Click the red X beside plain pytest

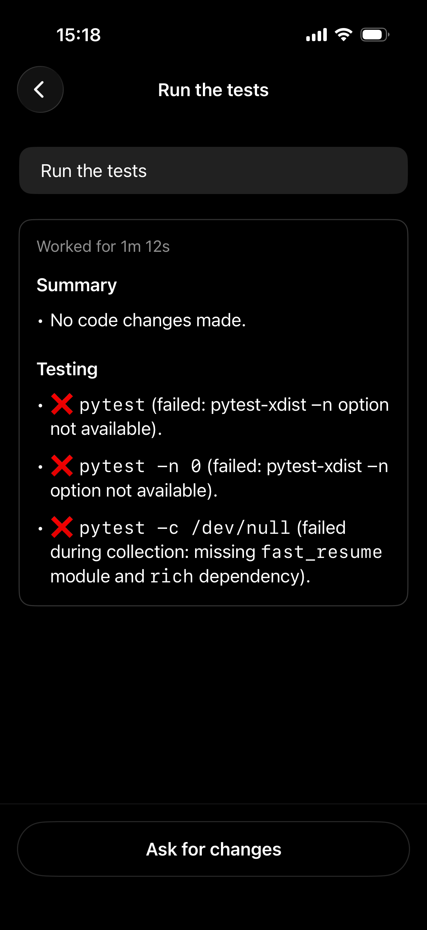click(x=62, y=404)
